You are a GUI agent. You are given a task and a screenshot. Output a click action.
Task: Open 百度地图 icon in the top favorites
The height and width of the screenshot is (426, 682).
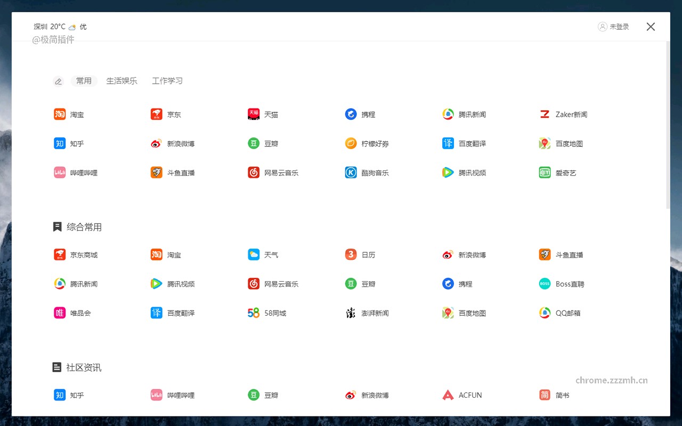[545, 143]
